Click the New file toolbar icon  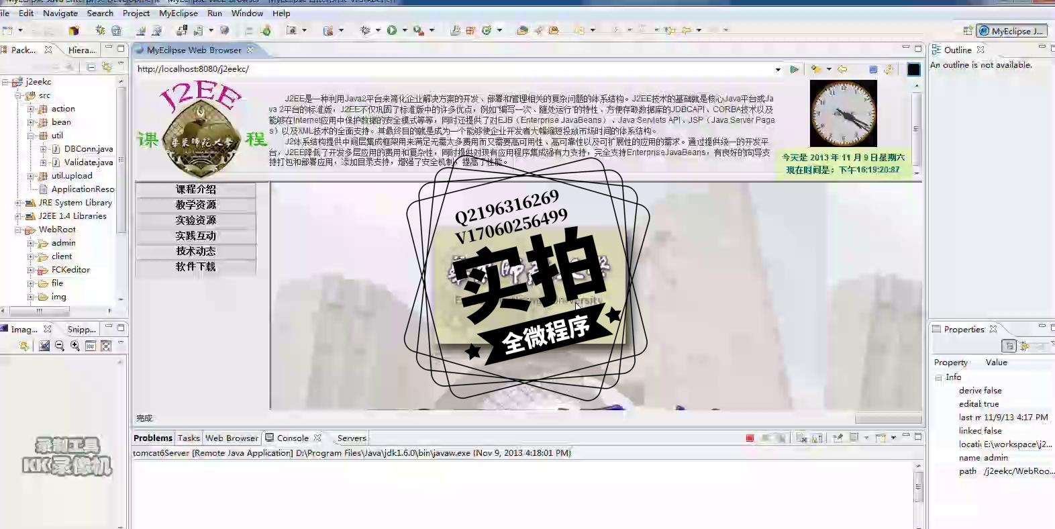pyautogui.click(x=8, y=30)
